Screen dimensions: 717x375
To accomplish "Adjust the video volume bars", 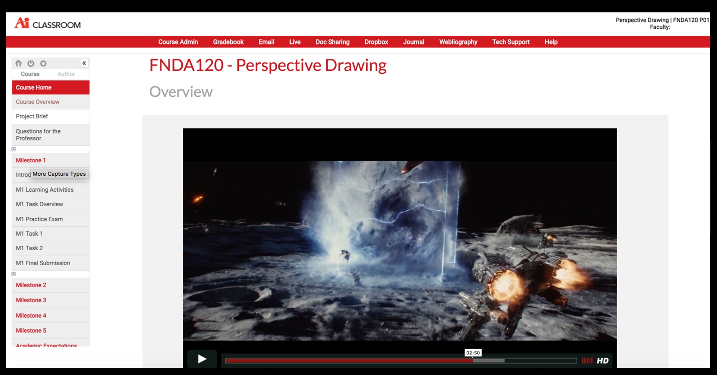I will click(588, 361).
